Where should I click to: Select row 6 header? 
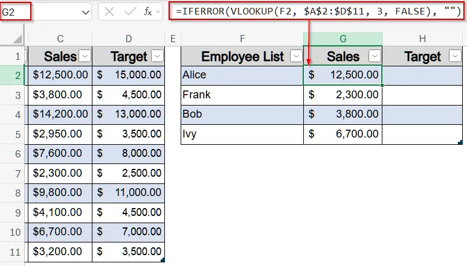(12, 154)
